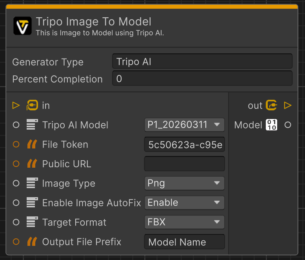Click the Tripo logo icon in header

click(22, 26)
